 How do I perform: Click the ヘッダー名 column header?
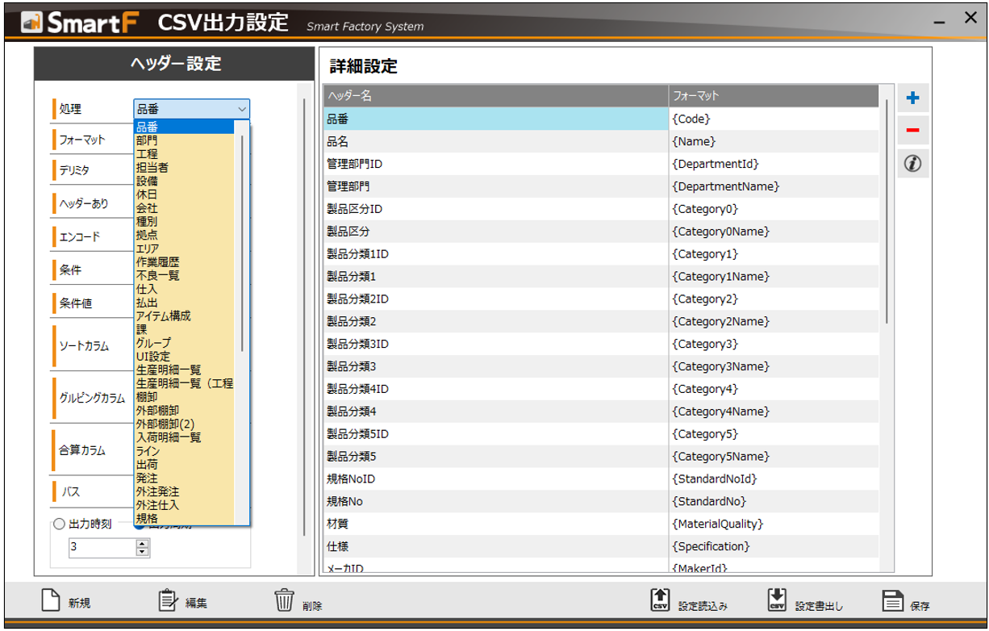(x=495, y=96)
